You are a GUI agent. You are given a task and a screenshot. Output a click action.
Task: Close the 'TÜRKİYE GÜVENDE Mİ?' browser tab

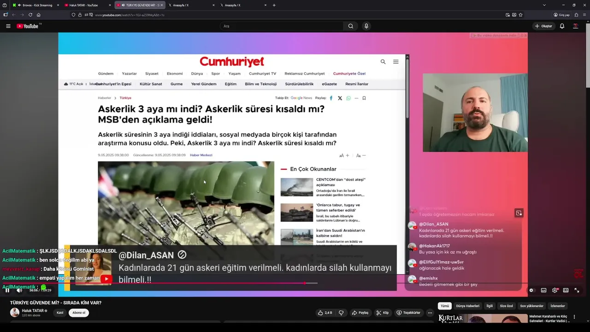pyautogui.click(x=162, y=5)
